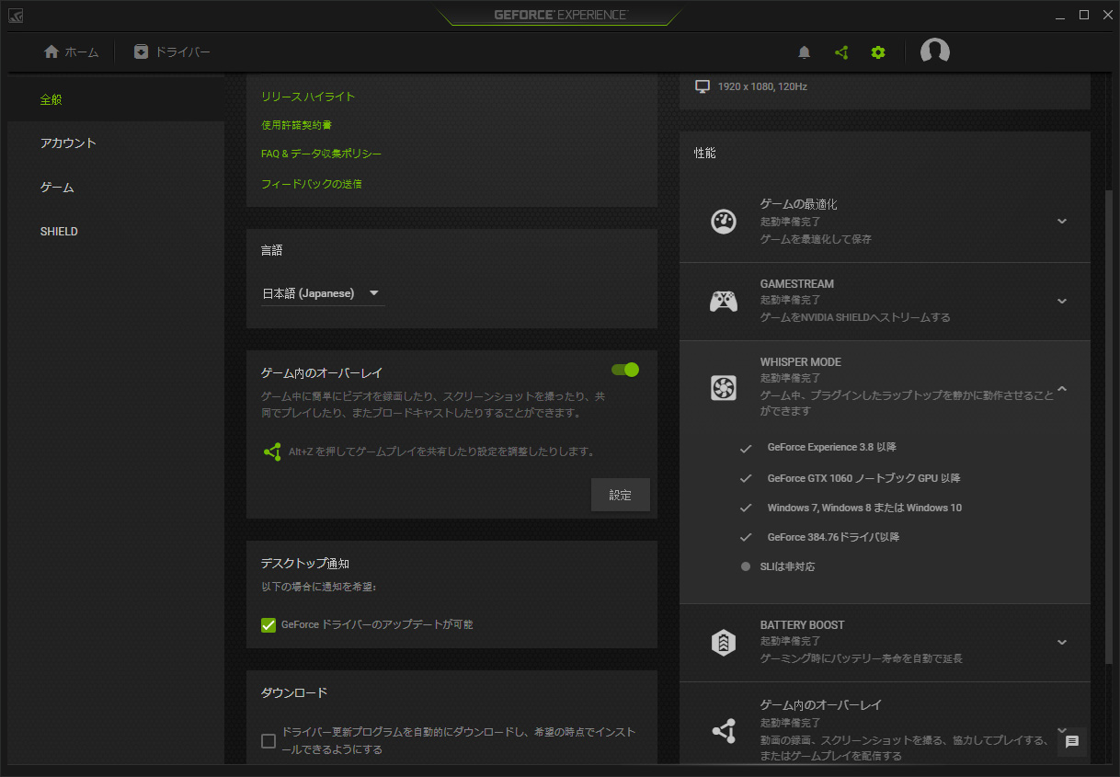The width and height of the screenshot is (1120, 777).
Task: Check automatic driver download checkbox
Action: [x=269, y=741]
